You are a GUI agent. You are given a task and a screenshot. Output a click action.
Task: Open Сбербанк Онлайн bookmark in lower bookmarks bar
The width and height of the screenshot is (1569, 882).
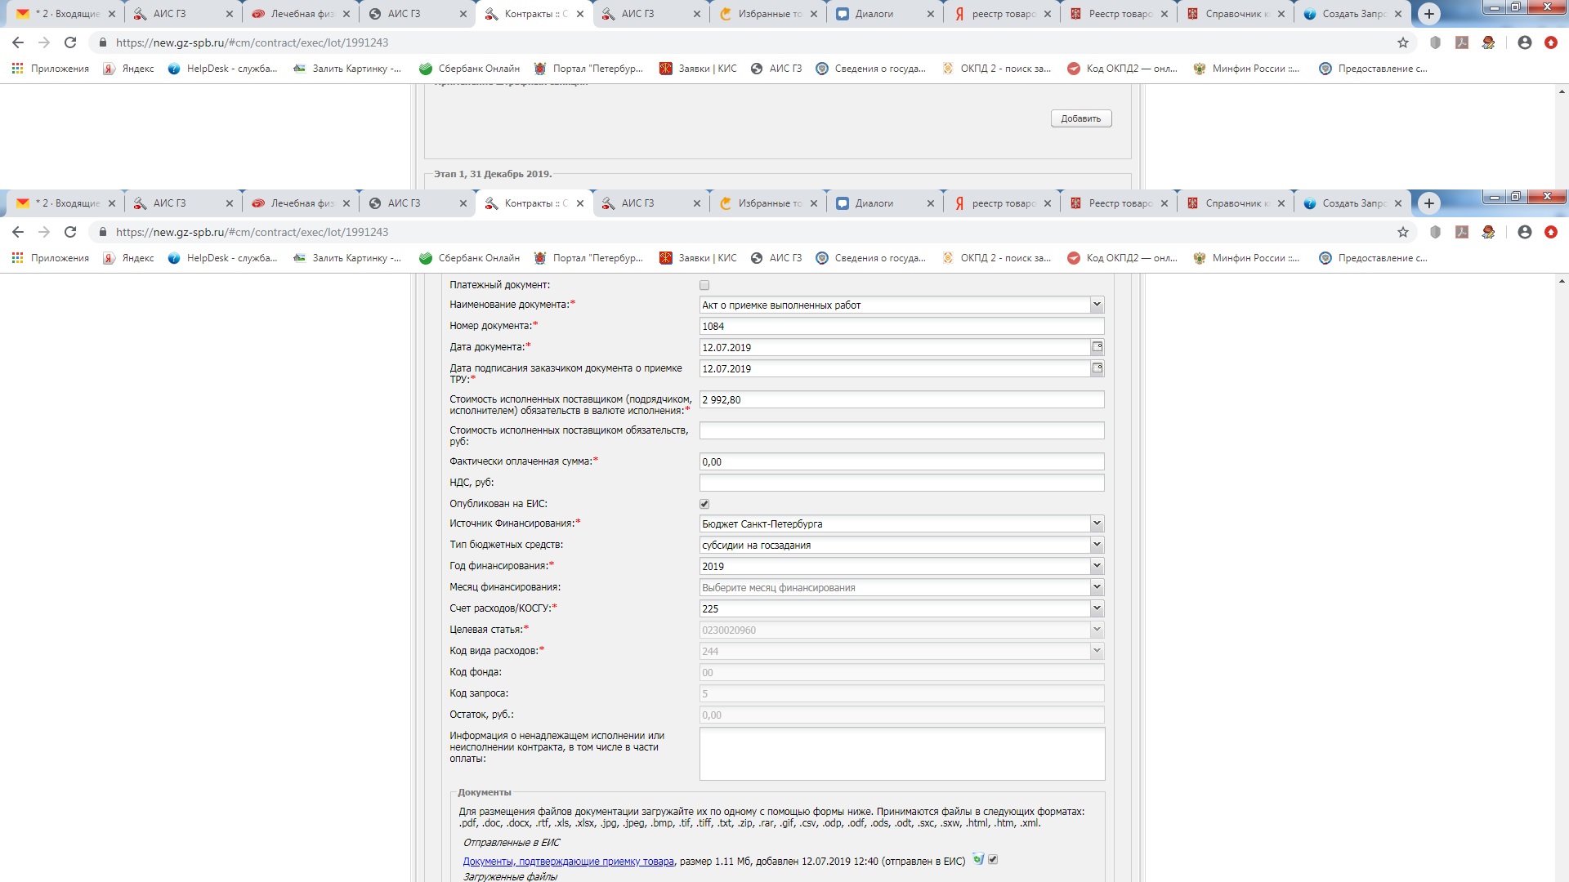(x=469, y=258)
